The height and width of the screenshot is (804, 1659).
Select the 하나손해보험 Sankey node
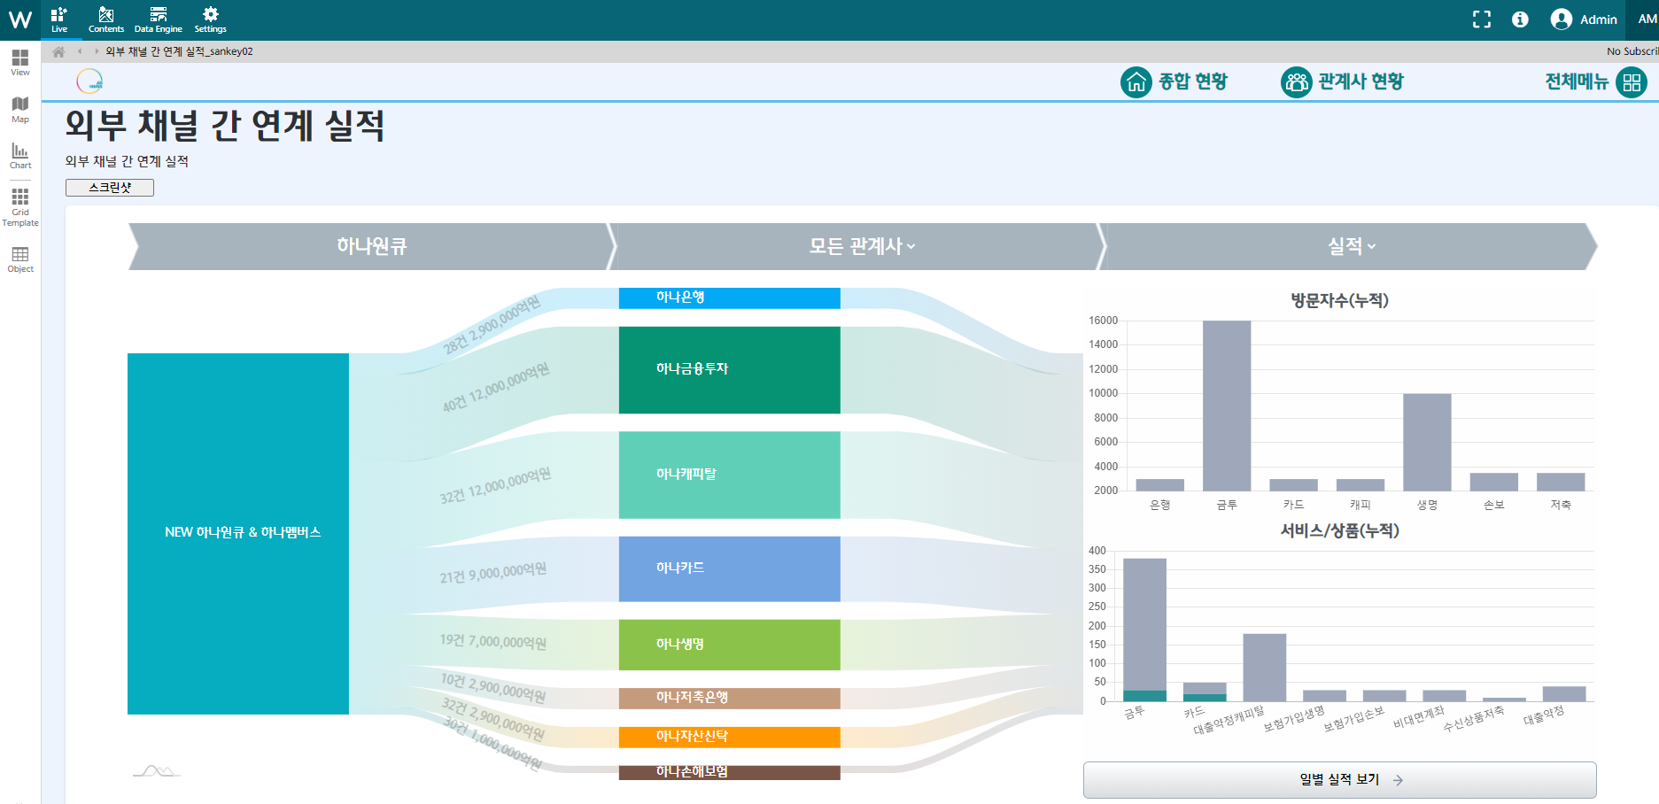pyautogui.click(x=730, y=772)
